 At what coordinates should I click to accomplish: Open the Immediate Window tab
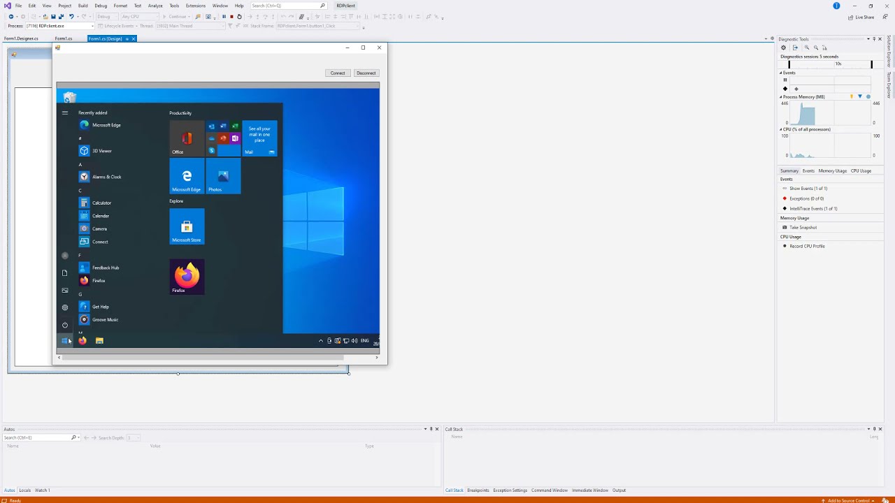(x=590, y=490)
